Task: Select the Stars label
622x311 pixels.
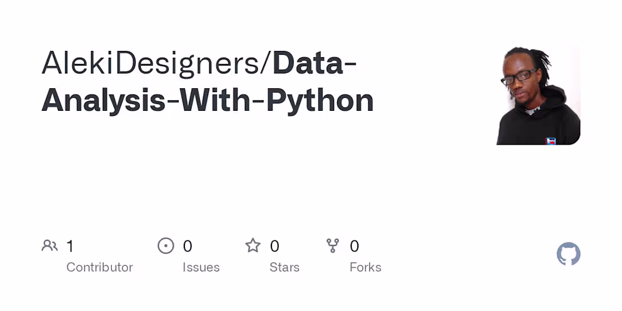Action: click(284, 267)
